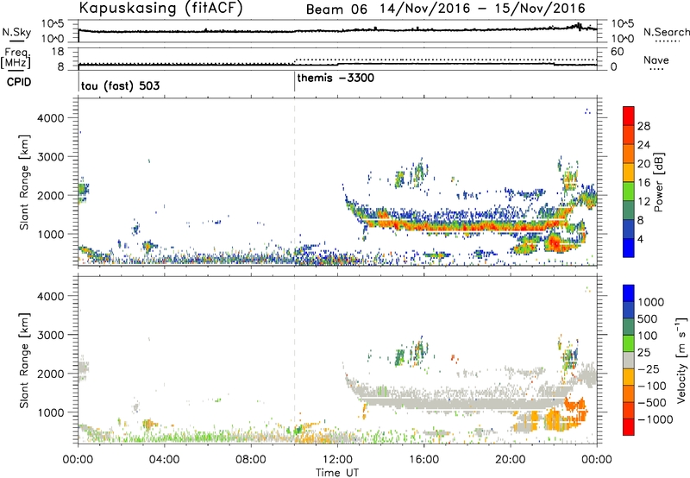Click the '20:00' tick on time axis

click(511, 460)
